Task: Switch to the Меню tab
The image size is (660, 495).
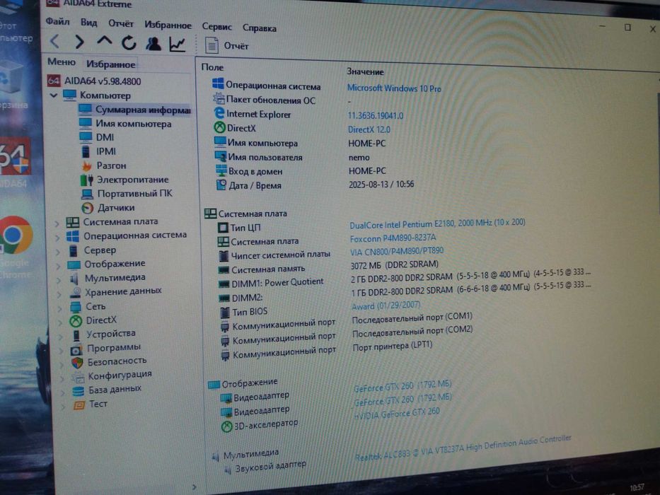Action: click(x=62, y=62)
